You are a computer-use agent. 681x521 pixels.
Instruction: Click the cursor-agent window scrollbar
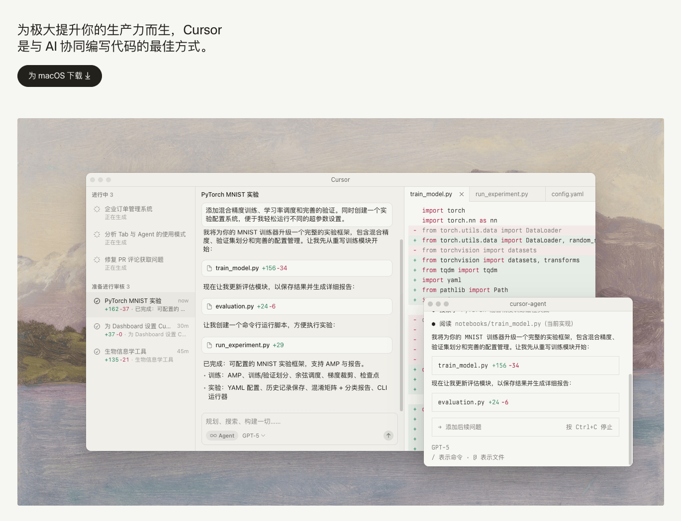pyautogui.click(x=630, y=420)
